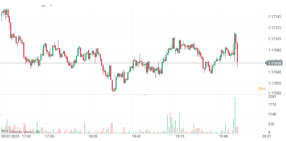Click the M1 timeframe label
This screenshot has height=141, width=286.
click(44, 6)
